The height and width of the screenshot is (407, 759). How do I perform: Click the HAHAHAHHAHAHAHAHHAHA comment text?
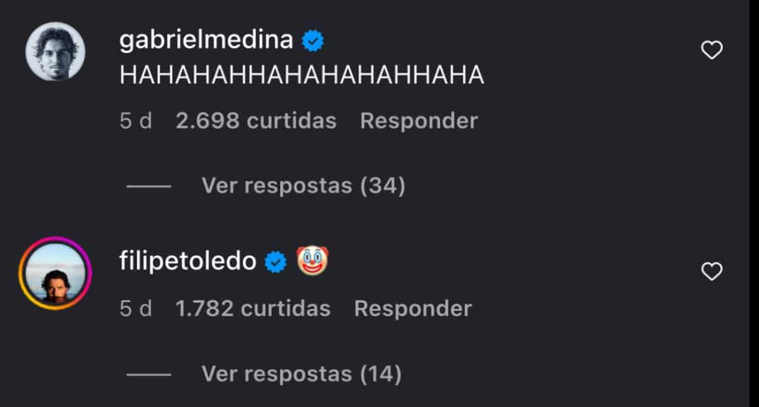(x=302, y=76)
